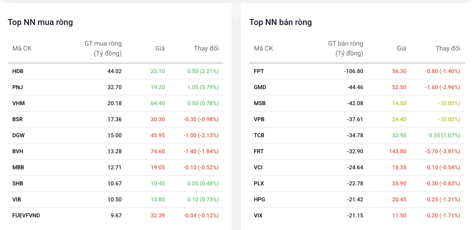
Task: Sort by 'GT bán ròng' column header
Action: pyautogui.click(x=346, y=48)
